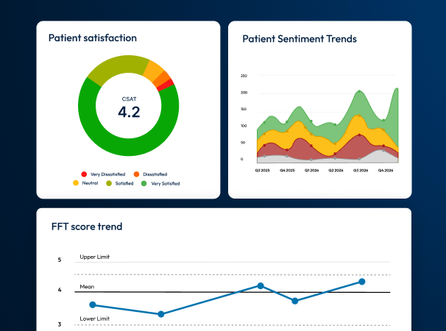Viewport: 446px width, 331px height.
Task: Open the Patient satisfaction card title
Action: click(x=92, y=38)
